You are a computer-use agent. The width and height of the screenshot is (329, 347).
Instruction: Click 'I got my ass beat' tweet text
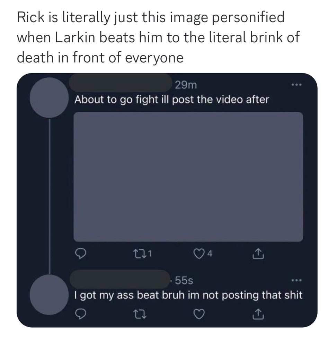click(188, 295)
